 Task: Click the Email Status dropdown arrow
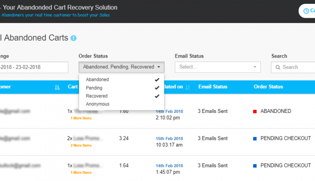coord(255,67)
